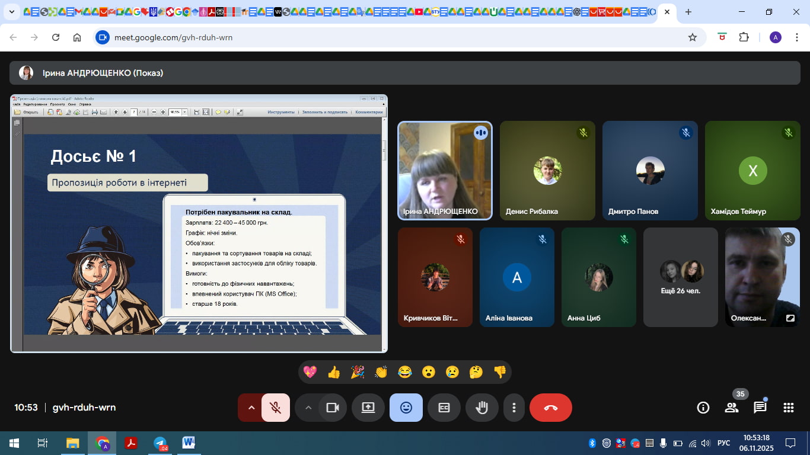This screenshot has height=455, width=810.
Task: Open the activities grid icon
Action: tap(788, 408)
